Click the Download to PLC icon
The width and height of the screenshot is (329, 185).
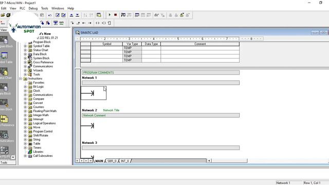coord(78,15)
